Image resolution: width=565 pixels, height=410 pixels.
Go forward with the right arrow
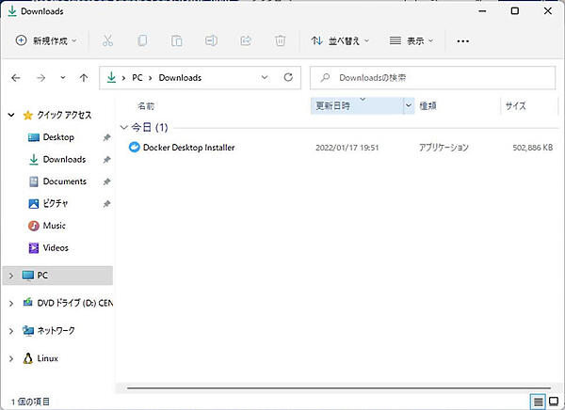click(41, 78)
